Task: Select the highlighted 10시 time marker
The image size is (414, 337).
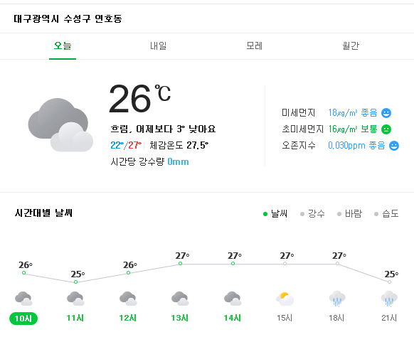Action: coord(23,319)
